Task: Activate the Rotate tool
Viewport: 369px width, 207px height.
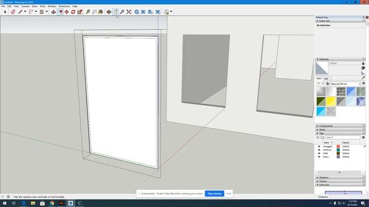Action: point(73,11)
